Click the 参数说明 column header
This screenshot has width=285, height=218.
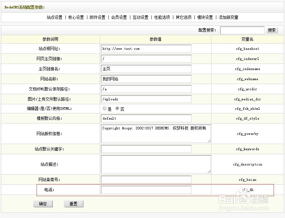tap(50, 39)
